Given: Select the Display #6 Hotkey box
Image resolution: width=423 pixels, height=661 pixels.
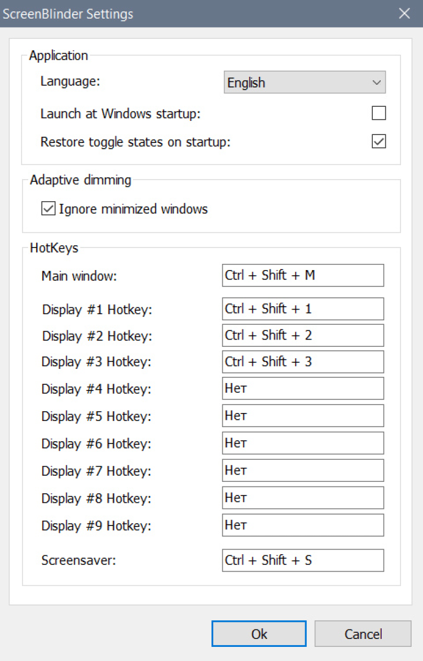Looking at the screenshot, I should (303, 443).
